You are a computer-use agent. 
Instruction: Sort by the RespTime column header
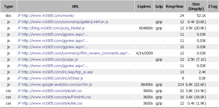175,6
